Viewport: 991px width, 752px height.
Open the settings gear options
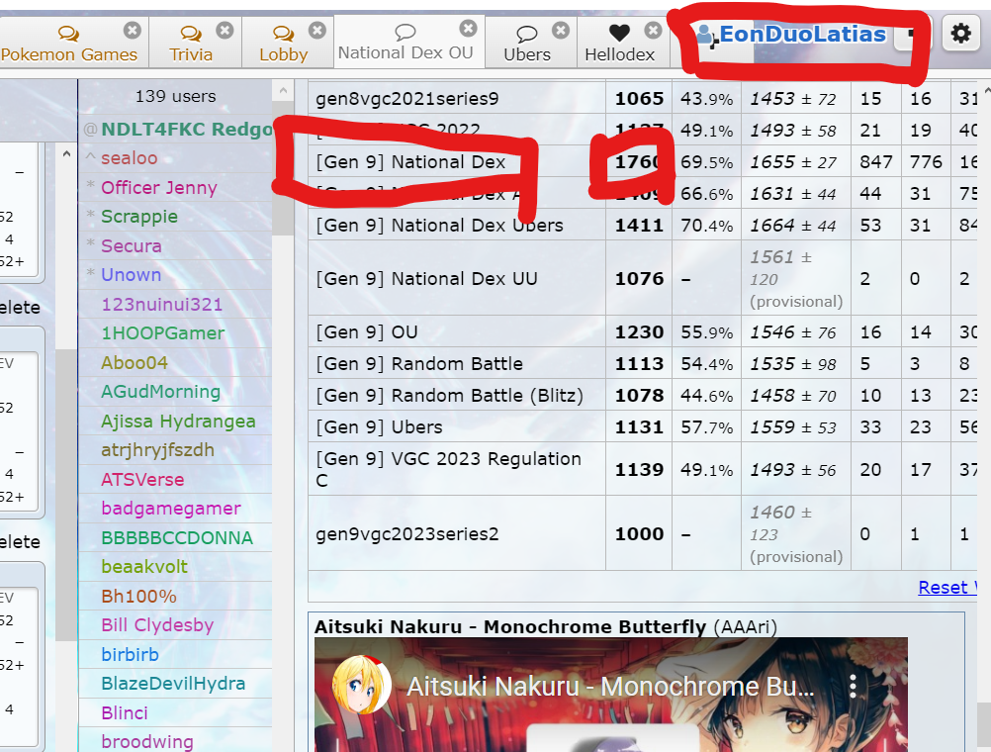click(960, 35)
